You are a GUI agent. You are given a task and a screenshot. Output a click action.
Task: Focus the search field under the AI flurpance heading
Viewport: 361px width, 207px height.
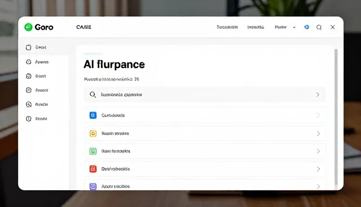(205, 94)
